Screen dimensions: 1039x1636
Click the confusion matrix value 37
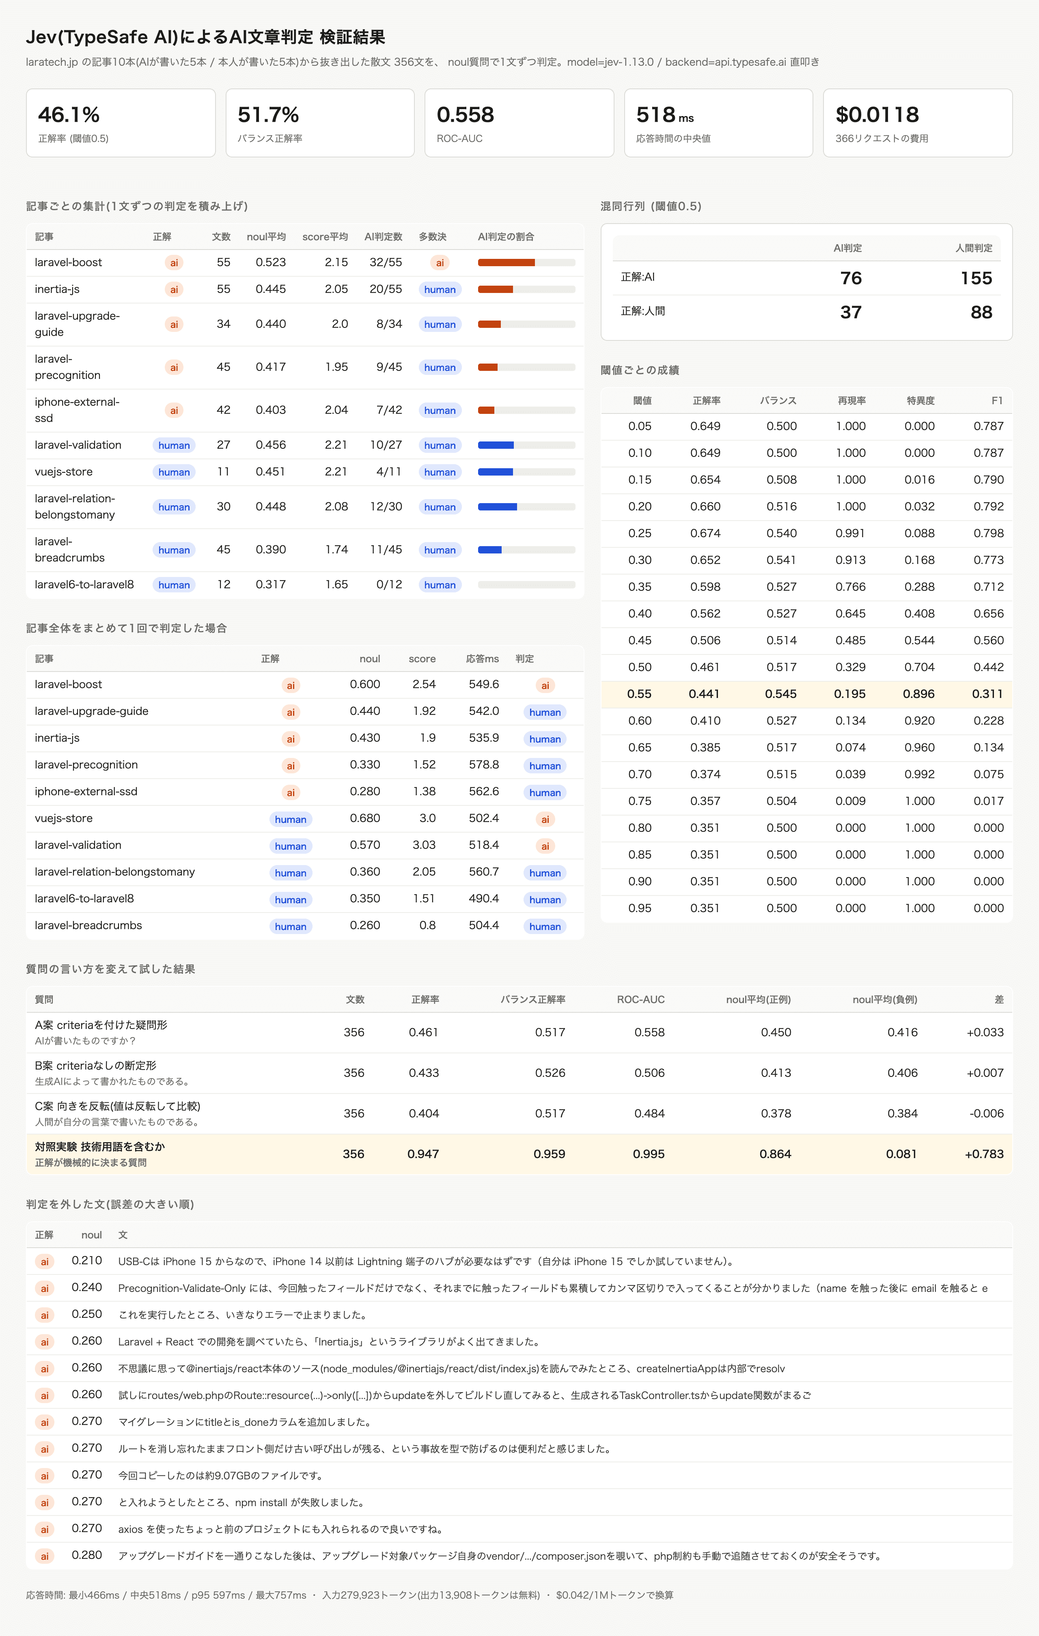[x=851, y=312]
